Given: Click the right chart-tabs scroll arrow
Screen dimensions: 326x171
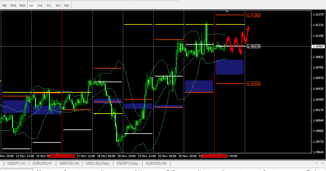Looking at the screenshot, I should pos(323,163).
